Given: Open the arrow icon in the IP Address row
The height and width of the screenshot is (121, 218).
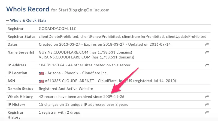Looking at the screenshot, I should (x=207, y=65).
